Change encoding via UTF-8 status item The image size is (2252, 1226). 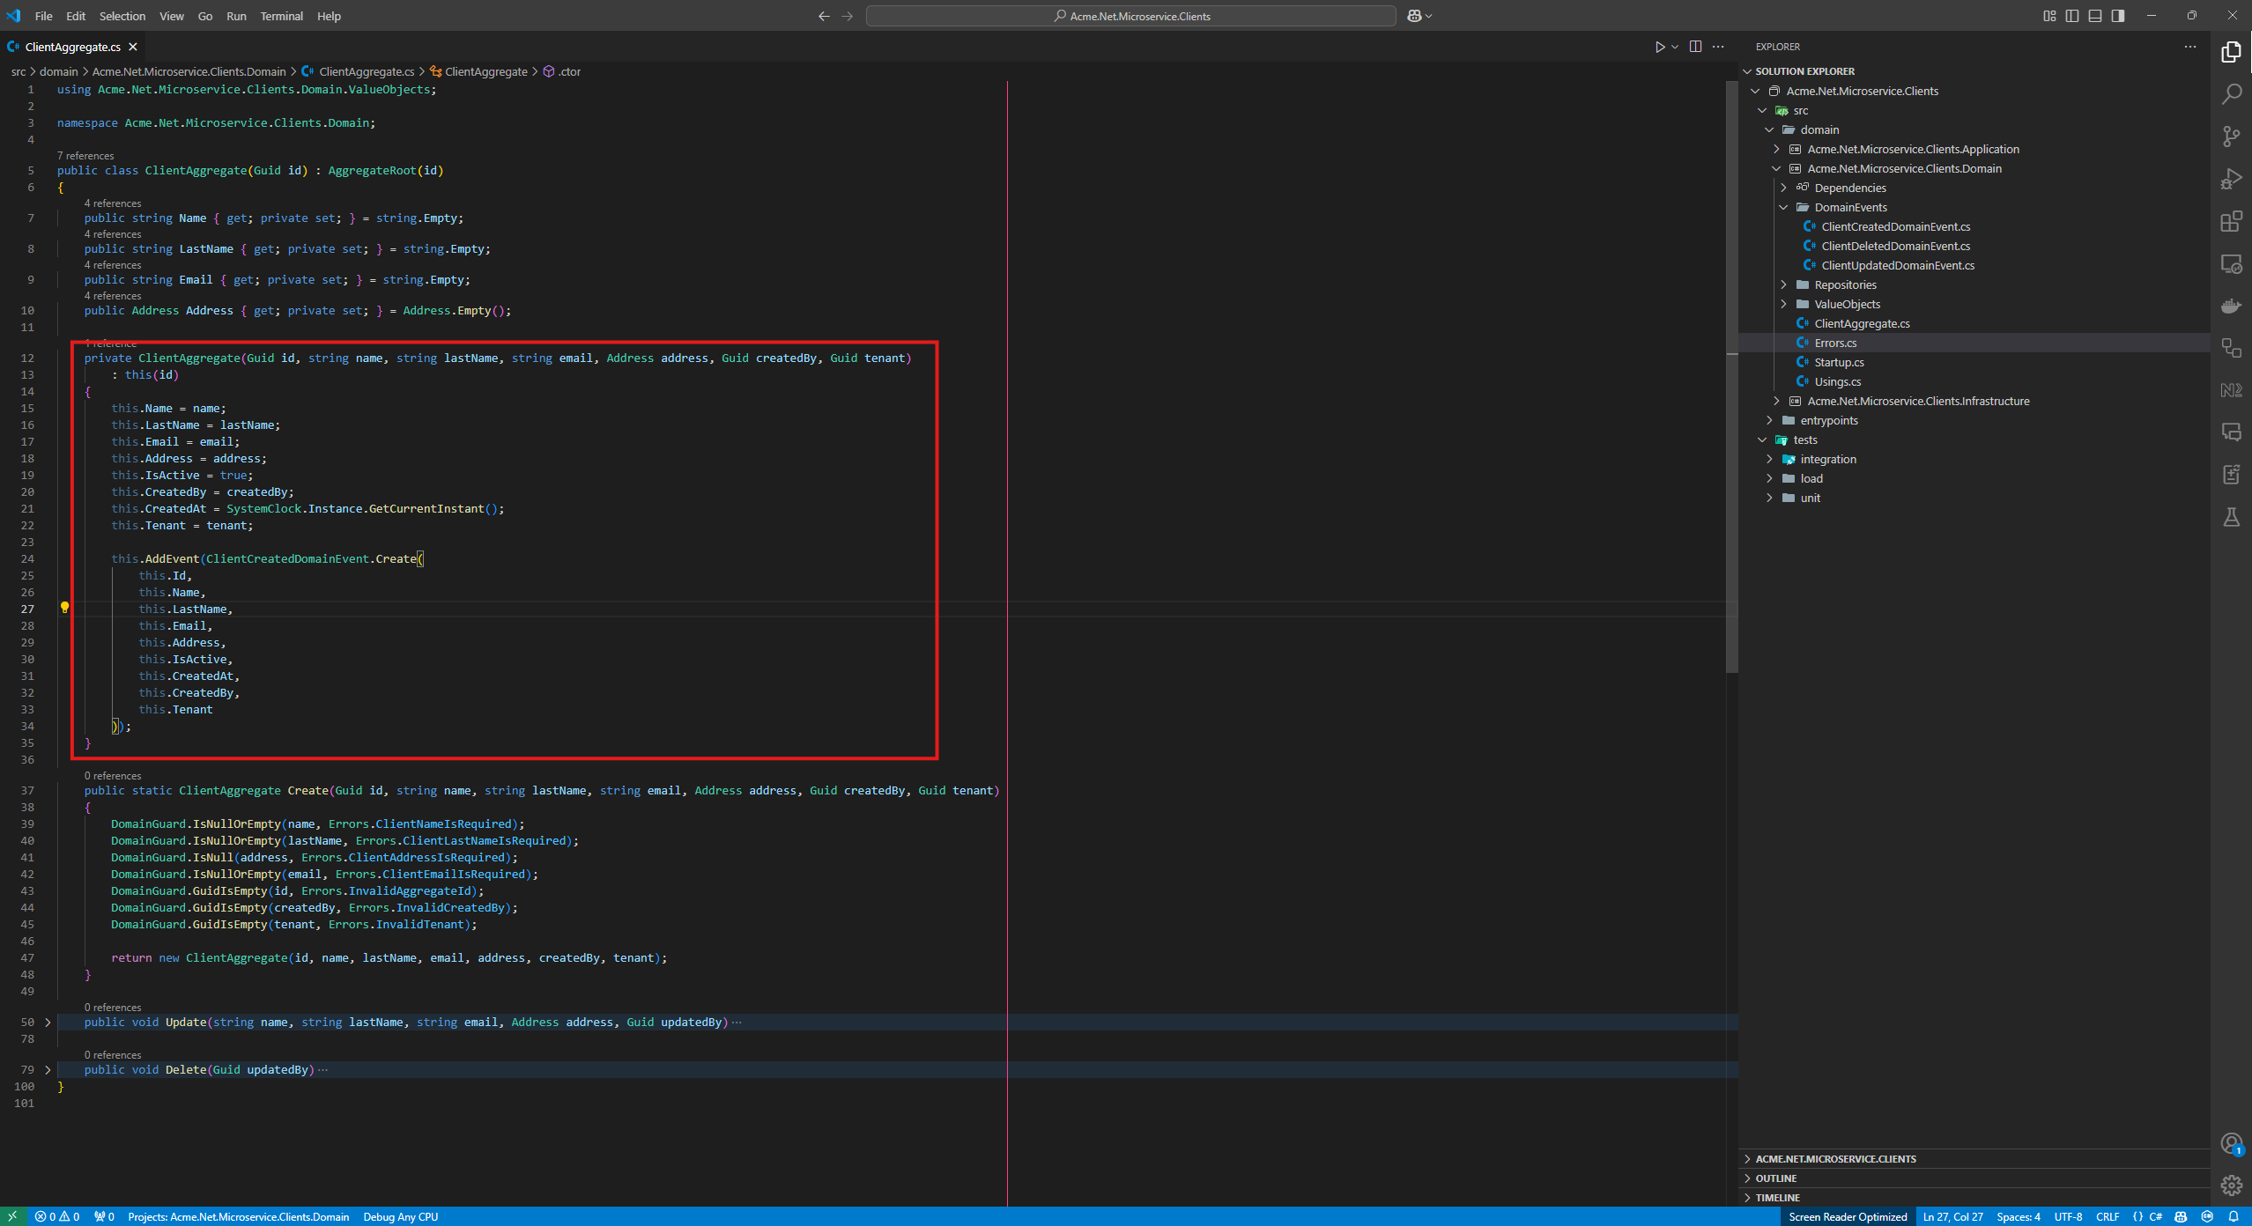(2068, 1216)
